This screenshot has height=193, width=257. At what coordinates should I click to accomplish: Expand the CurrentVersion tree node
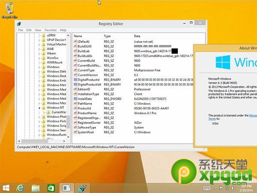(x=44, y=112)
